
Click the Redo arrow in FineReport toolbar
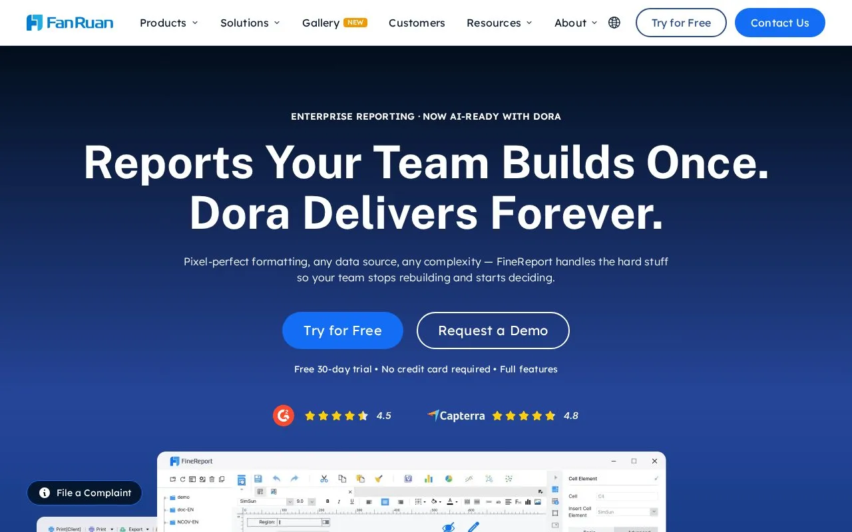click(294, 478)
